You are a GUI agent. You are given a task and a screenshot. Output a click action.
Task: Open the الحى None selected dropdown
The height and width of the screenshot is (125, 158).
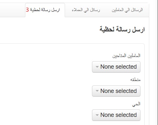(116, 115)
